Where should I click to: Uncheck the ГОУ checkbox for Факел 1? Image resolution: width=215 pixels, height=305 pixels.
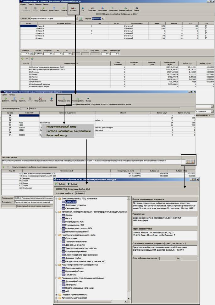pos(206,26)
